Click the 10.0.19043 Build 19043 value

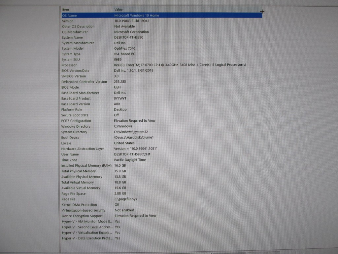(x=132, y=21)
